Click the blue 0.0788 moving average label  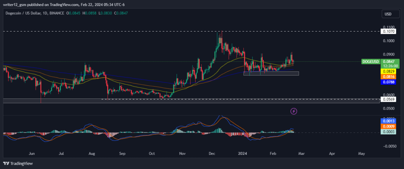pyautogui.click(x=388, y=82)
